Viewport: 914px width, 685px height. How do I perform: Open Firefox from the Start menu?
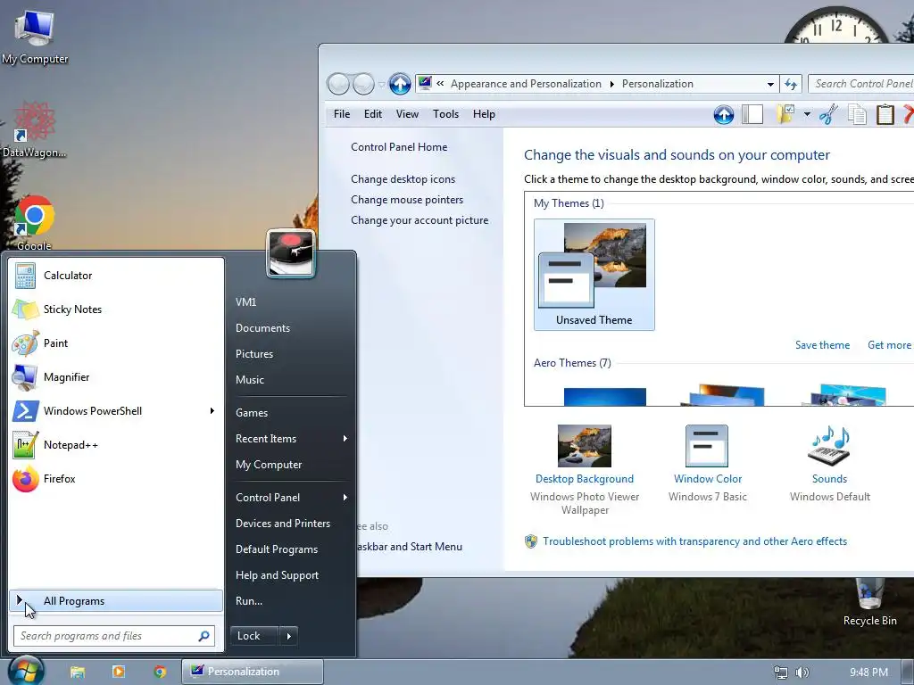click(x=116, y=479)
